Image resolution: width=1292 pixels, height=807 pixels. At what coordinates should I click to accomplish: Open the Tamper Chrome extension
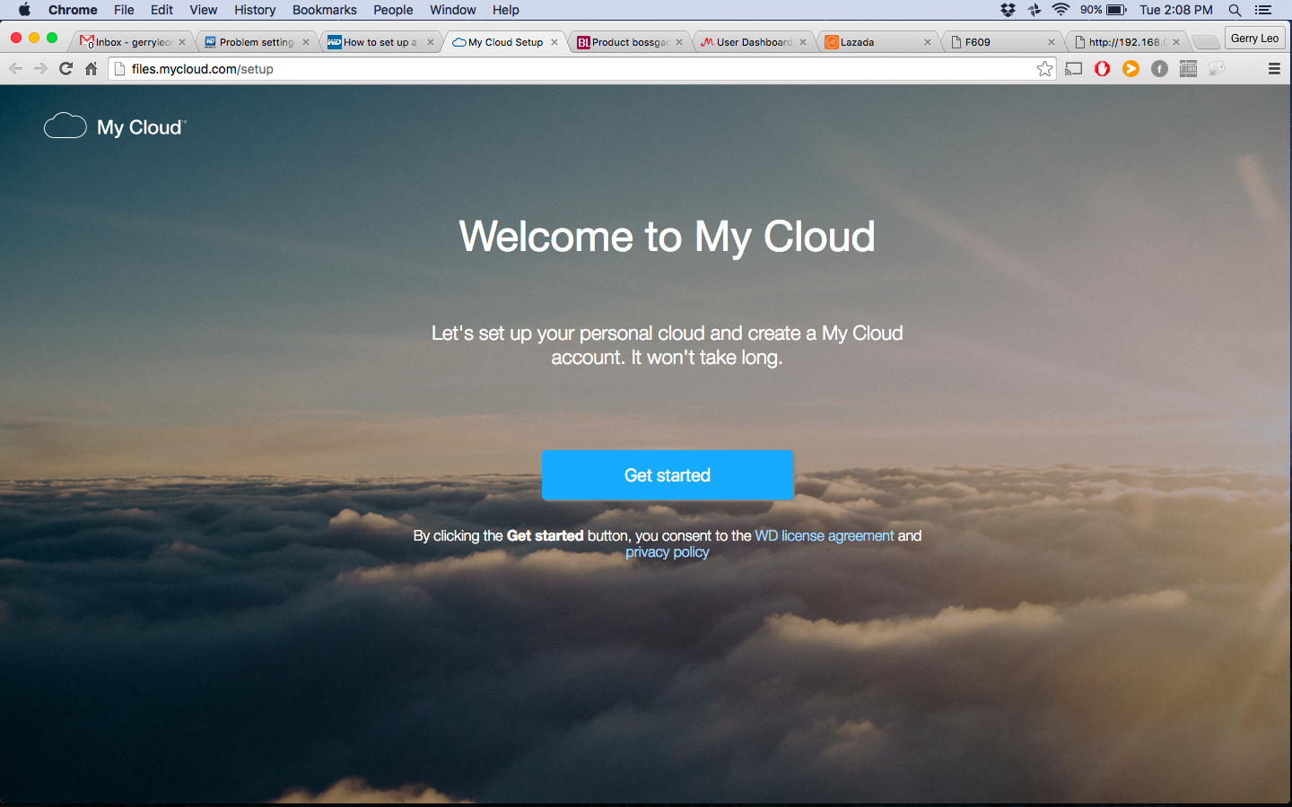click(x=1189, y=69)
